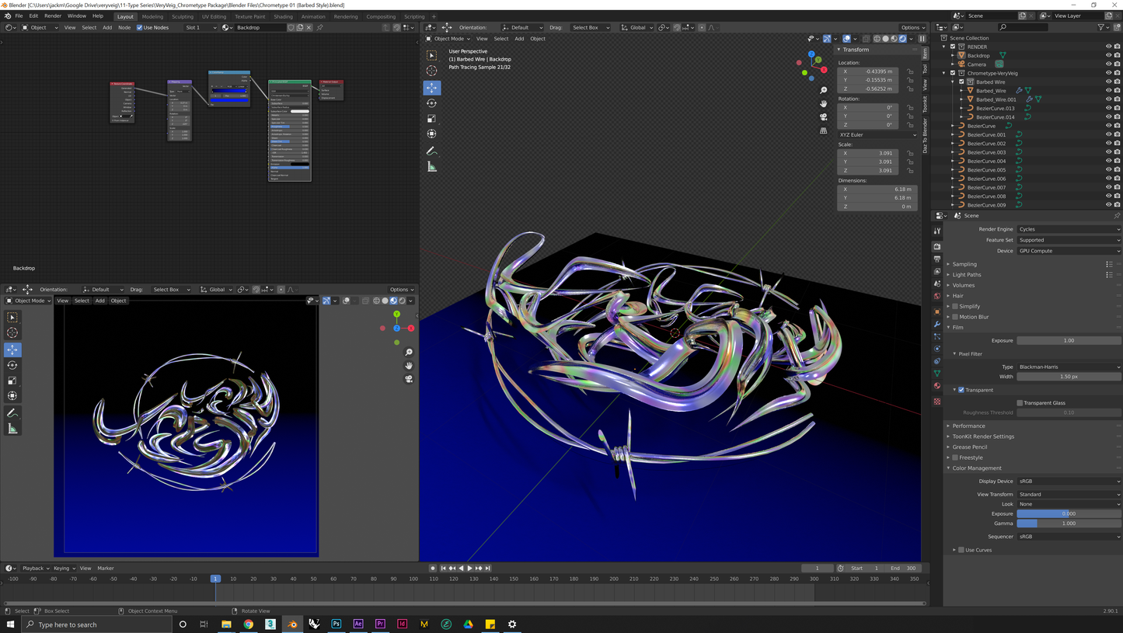This screenshot has width=1123, height=633.
Task: Click the zoom magnifier in main viewport
Action: (x=824, y=91)
